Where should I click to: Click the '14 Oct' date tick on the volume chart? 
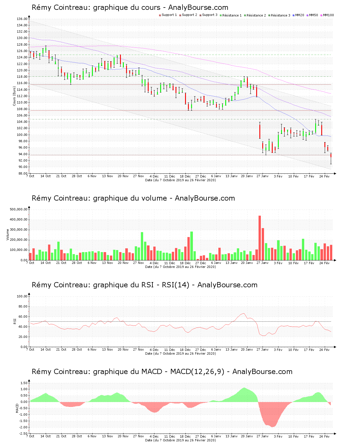(x=46, y=263)
